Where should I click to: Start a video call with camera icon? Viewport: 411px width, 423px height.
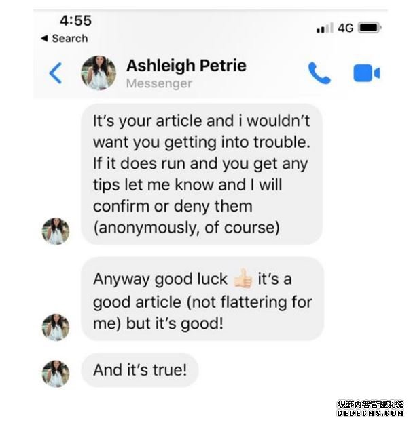367,73
